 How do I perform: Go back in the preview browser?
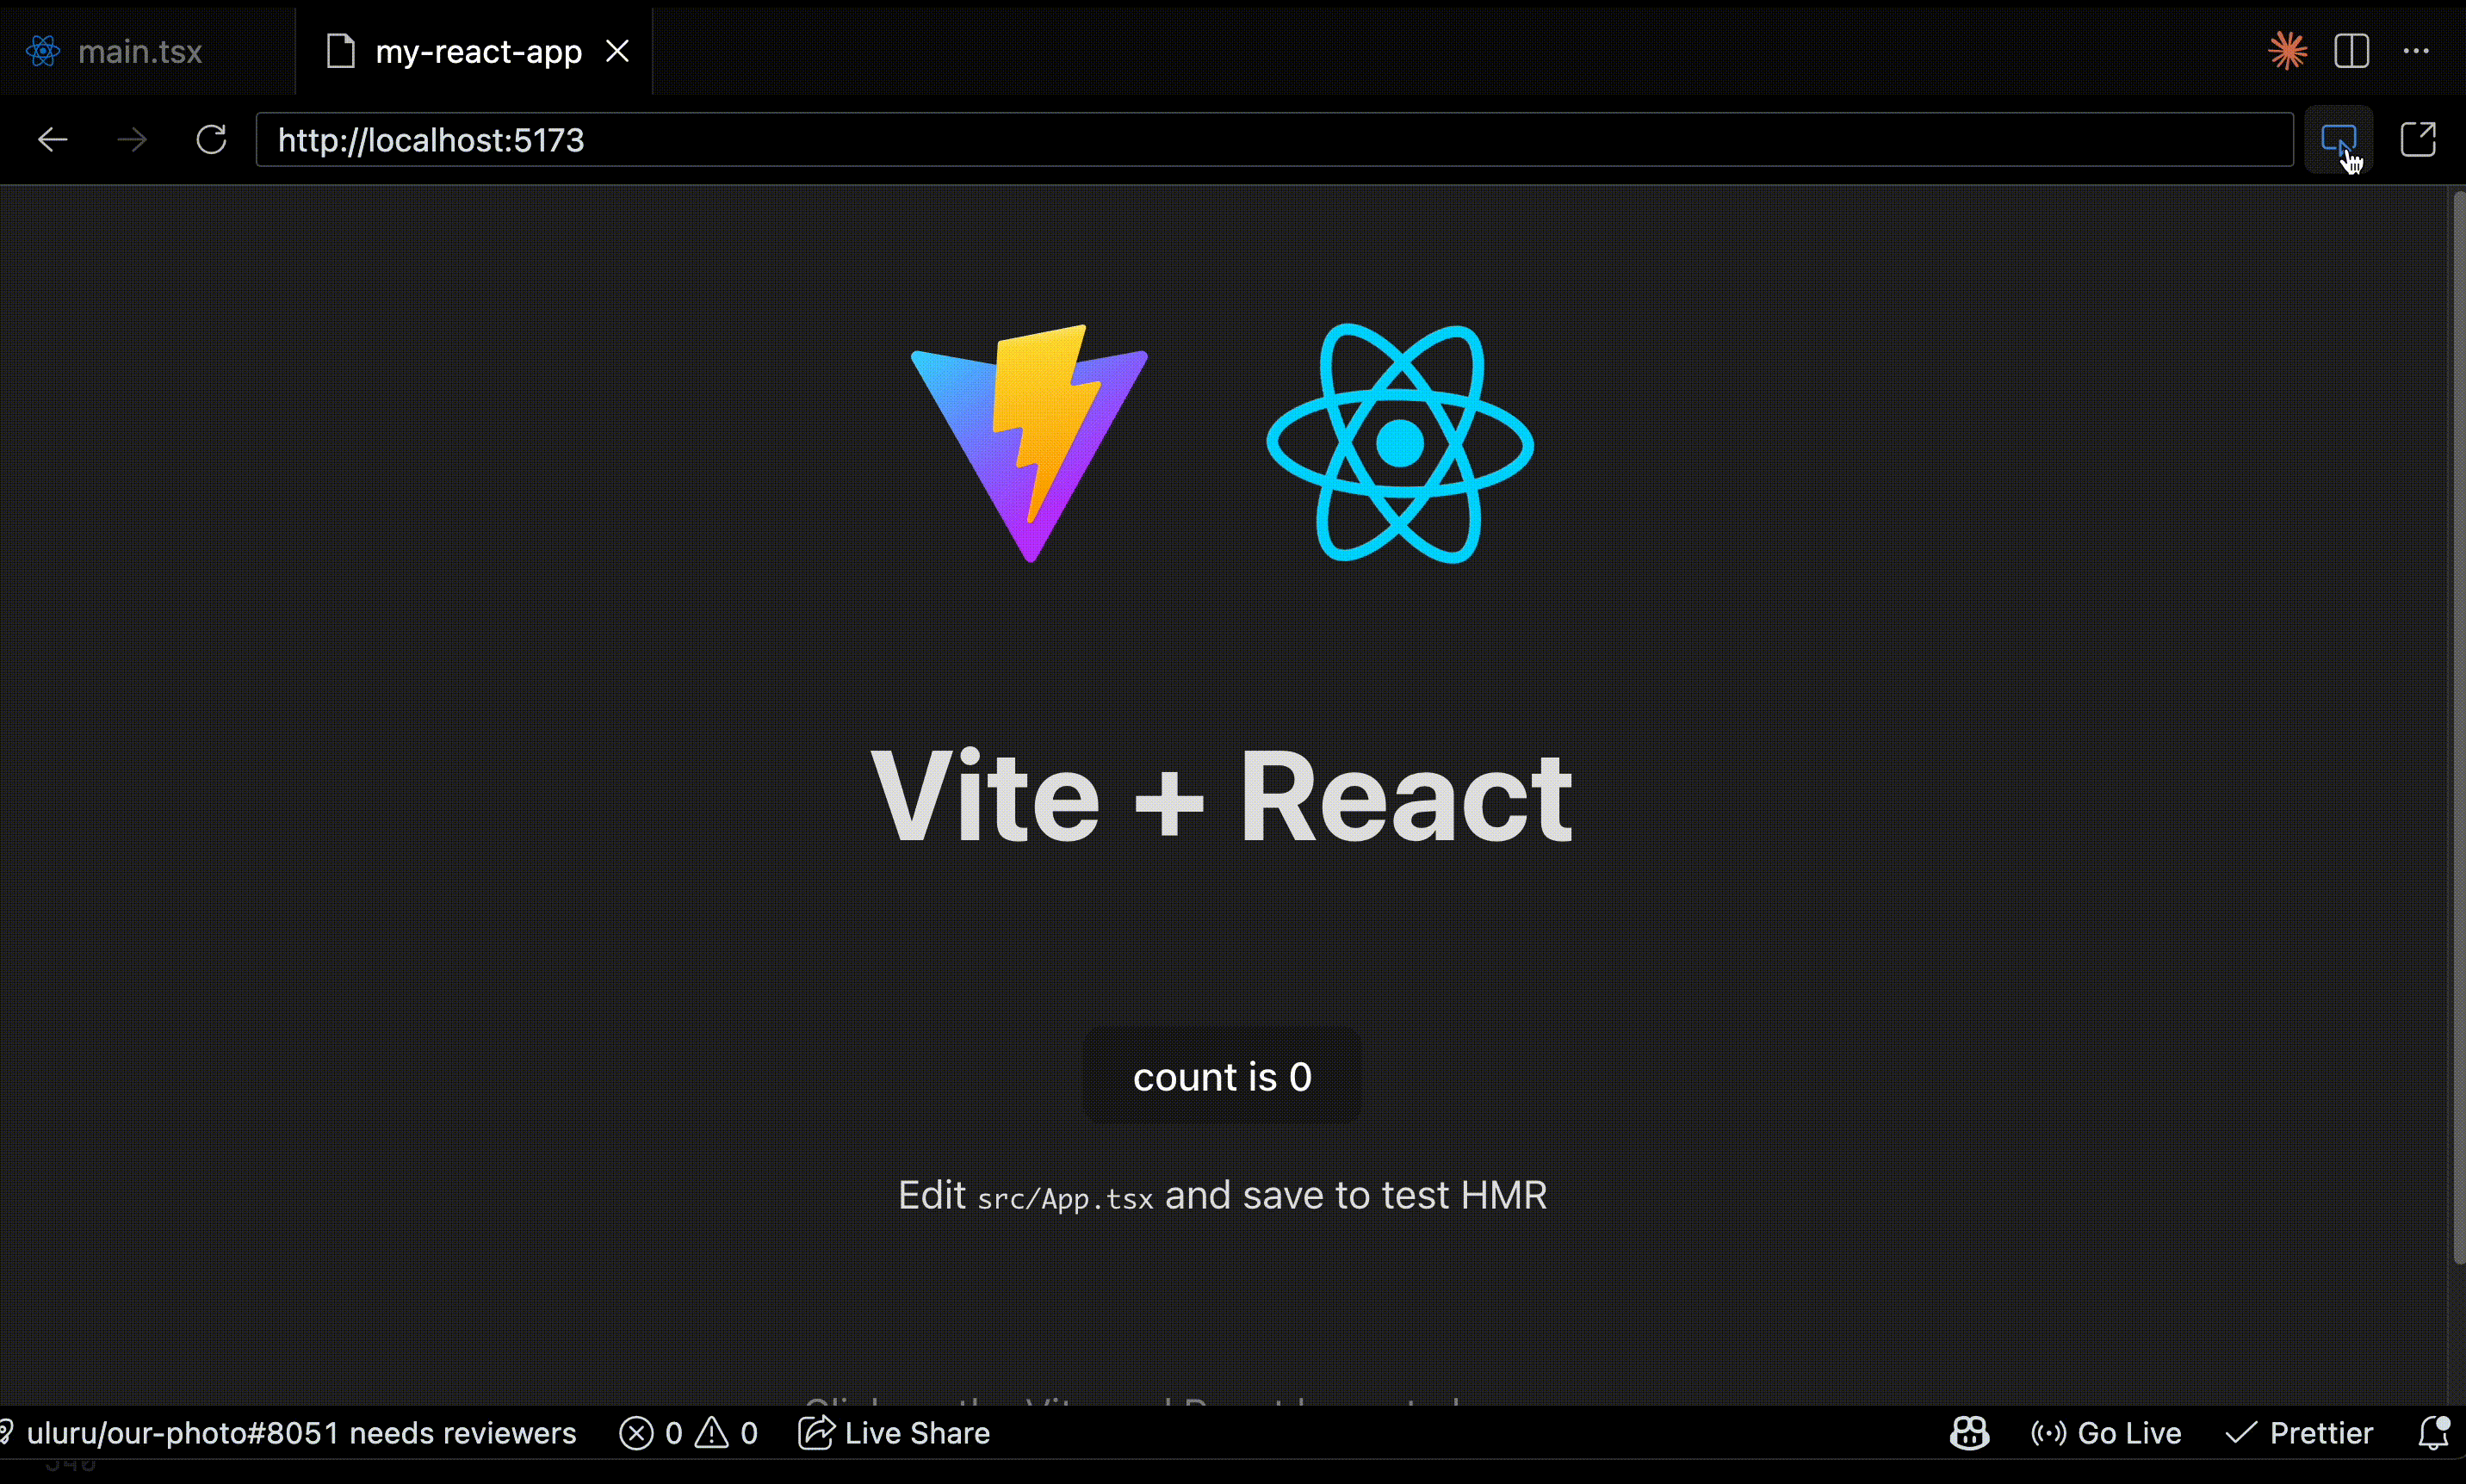tap(52, 140)
